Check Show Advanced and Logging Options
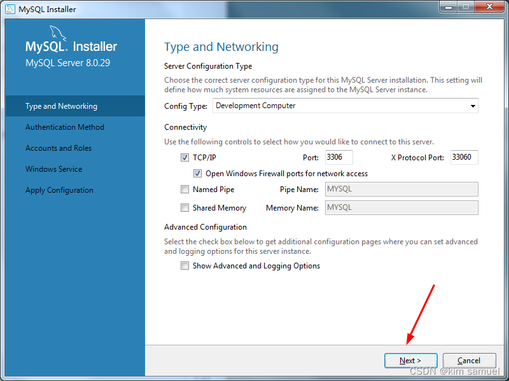The width and height of the screenshot is (509, 381). (x=185, y=265)
